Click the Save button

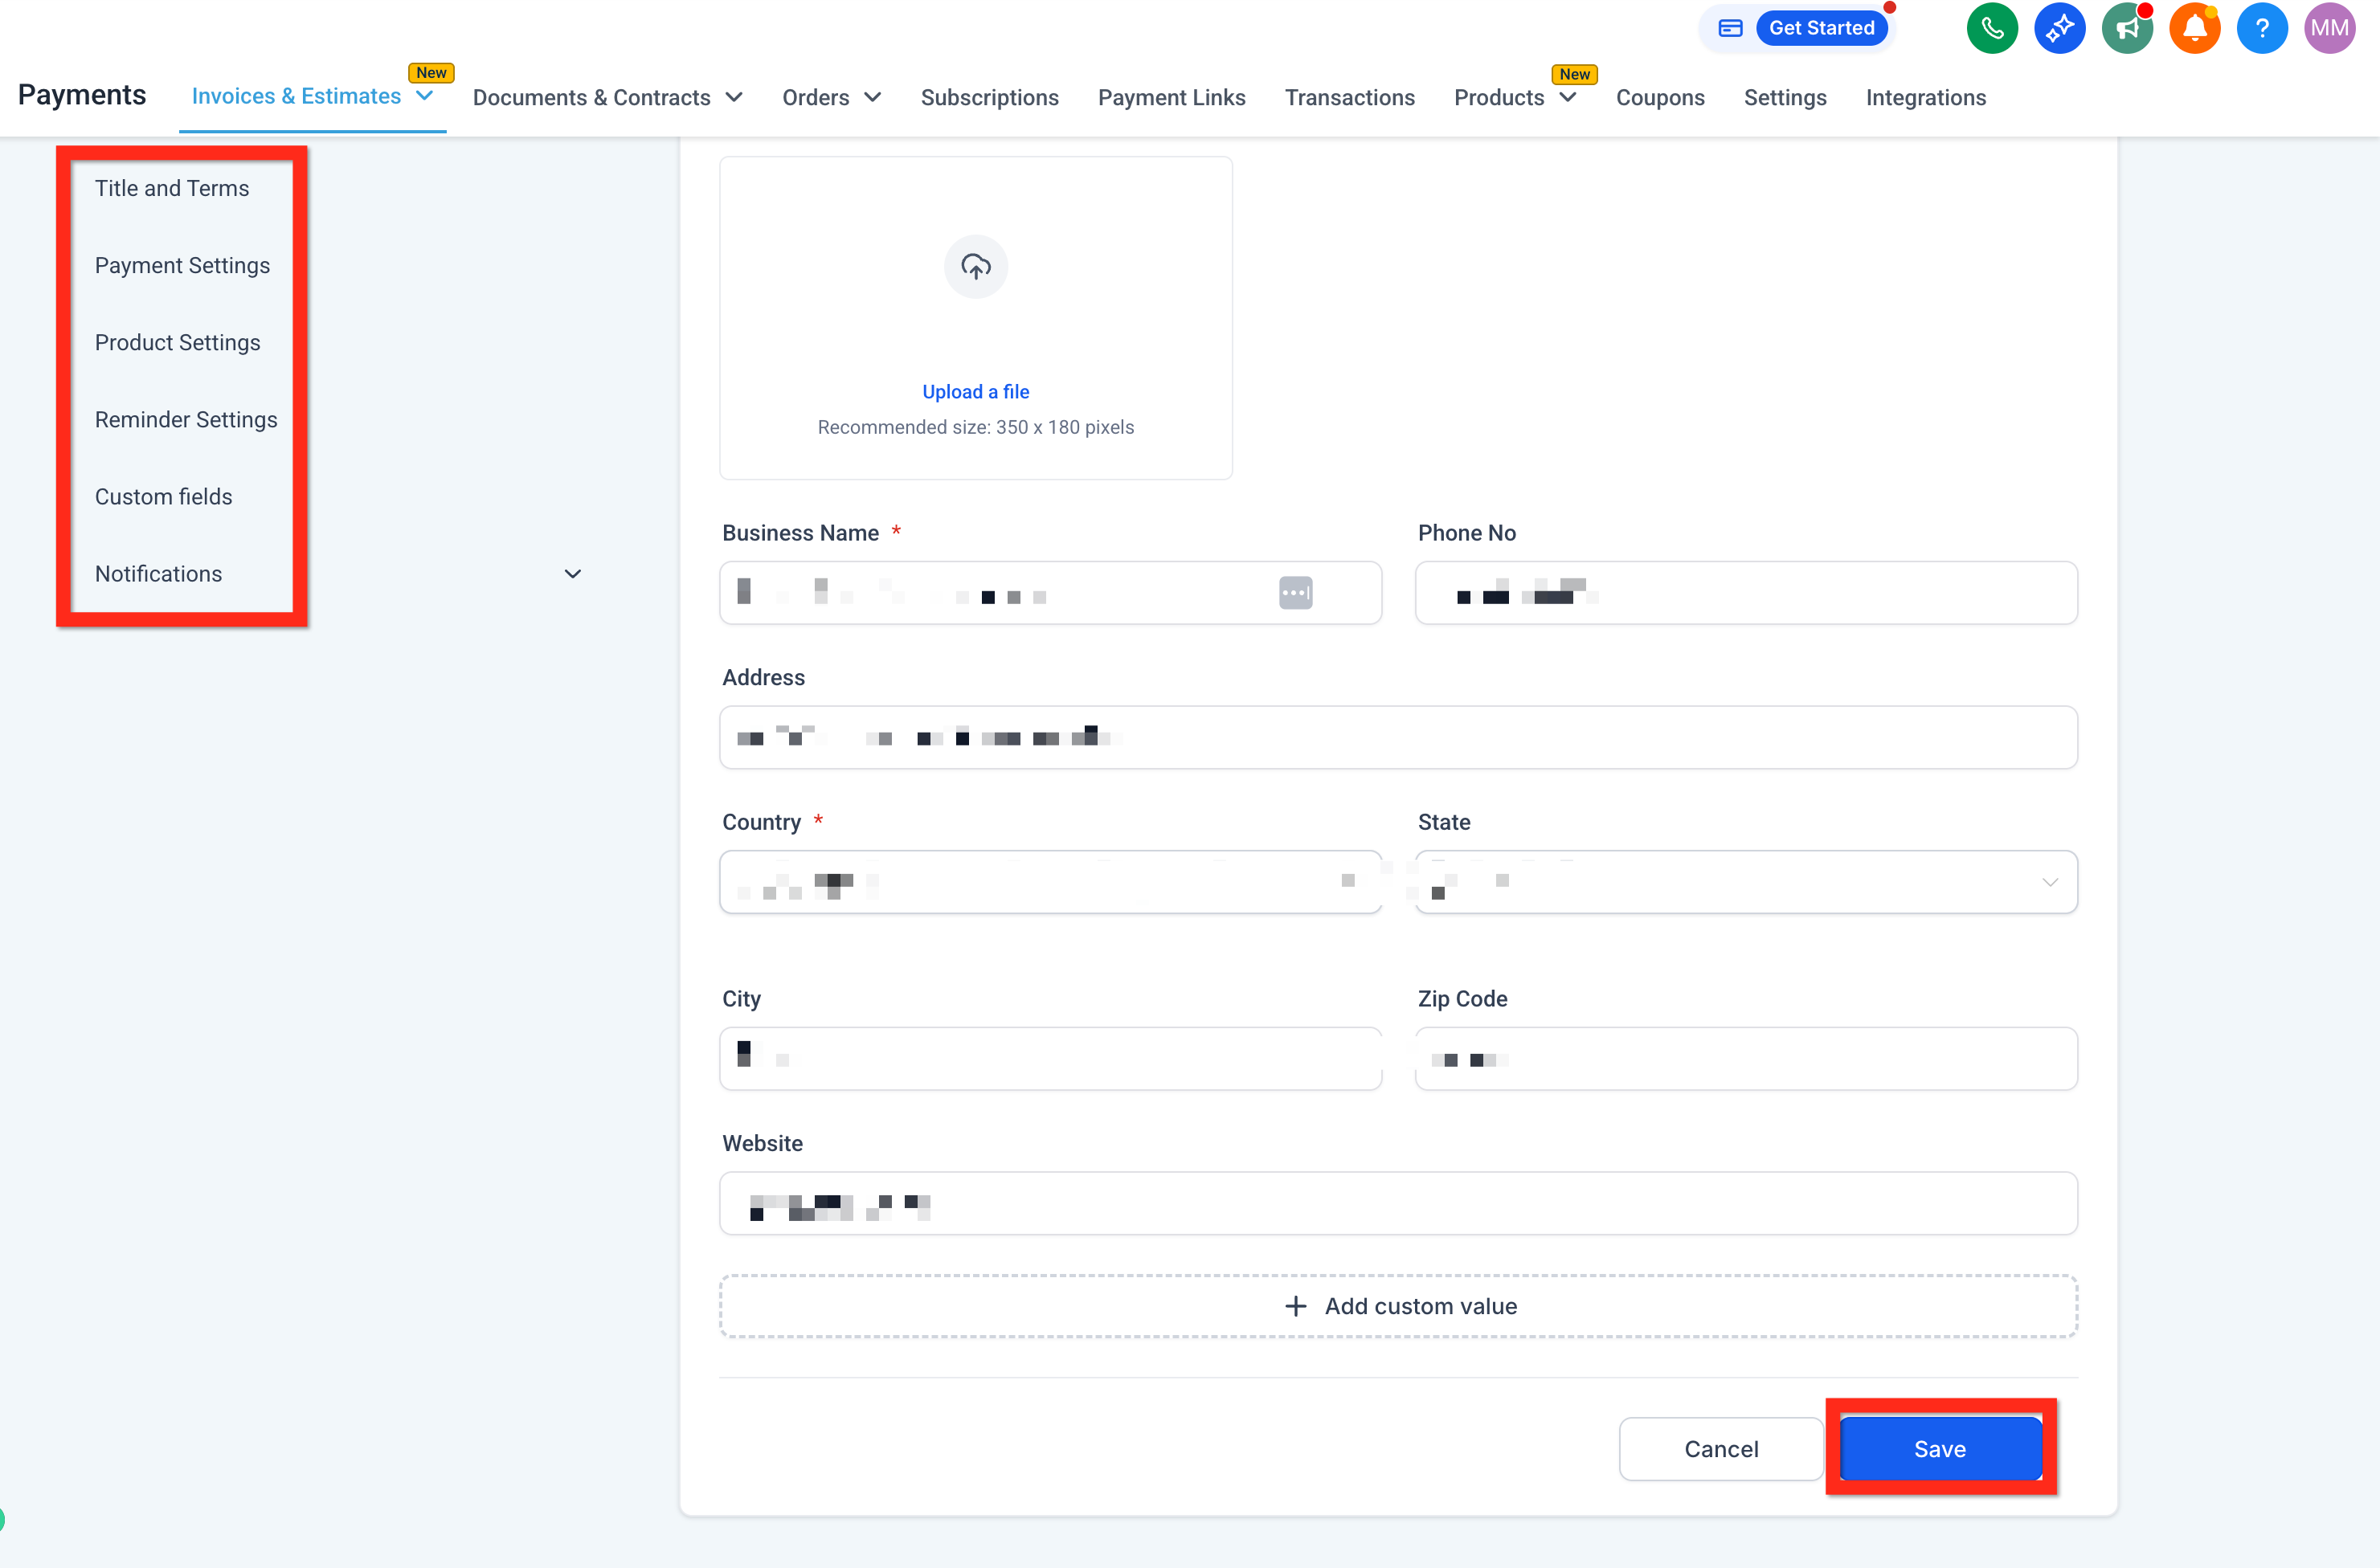[x=1939, y=1448]
